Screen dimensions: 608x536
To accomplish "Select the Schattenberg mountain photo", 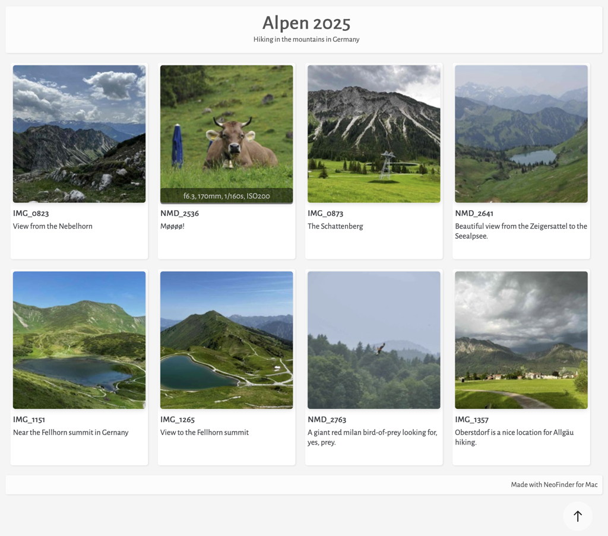I will 373,134.
